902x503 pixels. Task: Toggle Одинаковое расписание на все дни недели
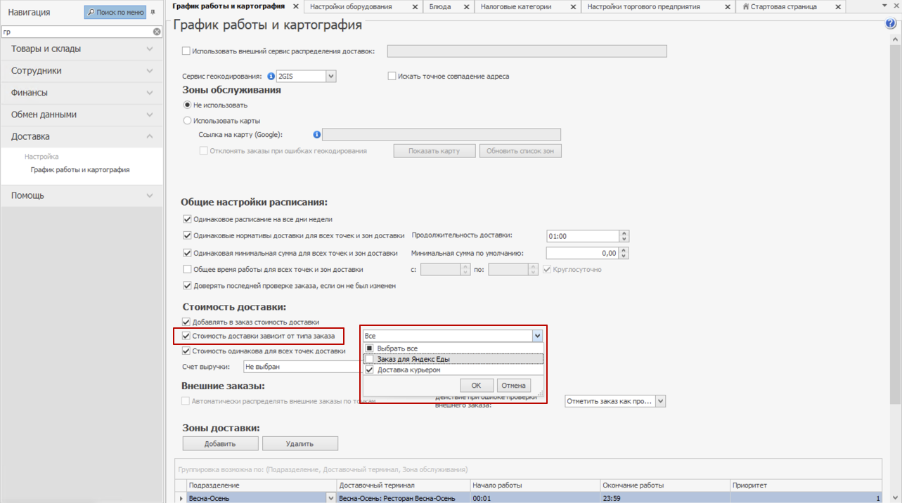click(187, 219)
